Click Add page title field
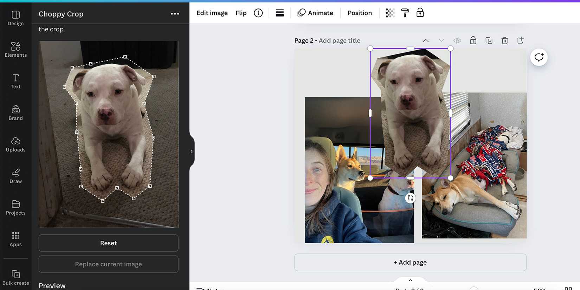 340,40
